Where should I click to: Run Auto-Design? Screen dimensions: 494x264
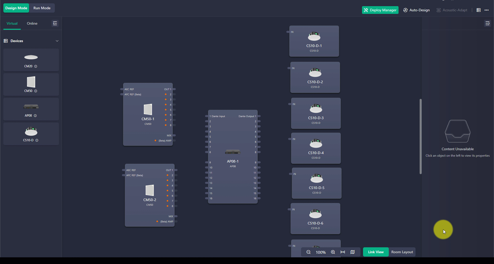coord(417,10)
